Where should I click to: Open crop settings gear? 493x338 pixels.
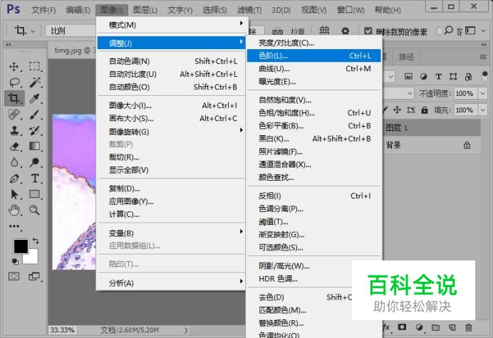[346, 31]
